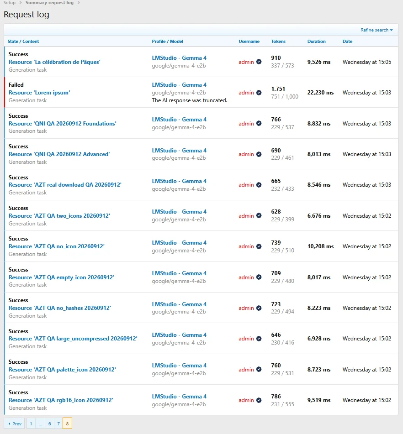Viewport: 403px width, 434px height.
Task: Click LMStudio - Gemma 4 in Pâques row
Action: point(179,58)
